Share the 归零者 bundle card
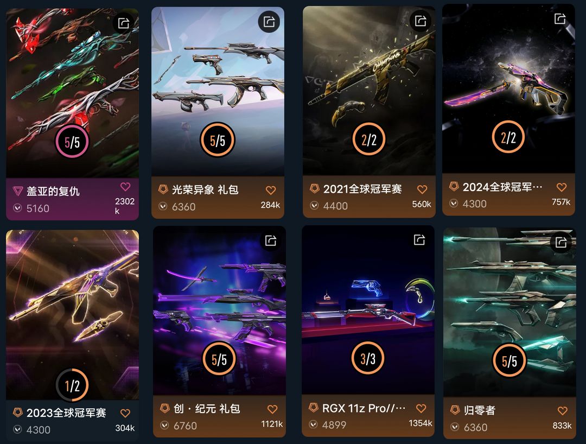586x444 pixels. (x=561, y=243)
